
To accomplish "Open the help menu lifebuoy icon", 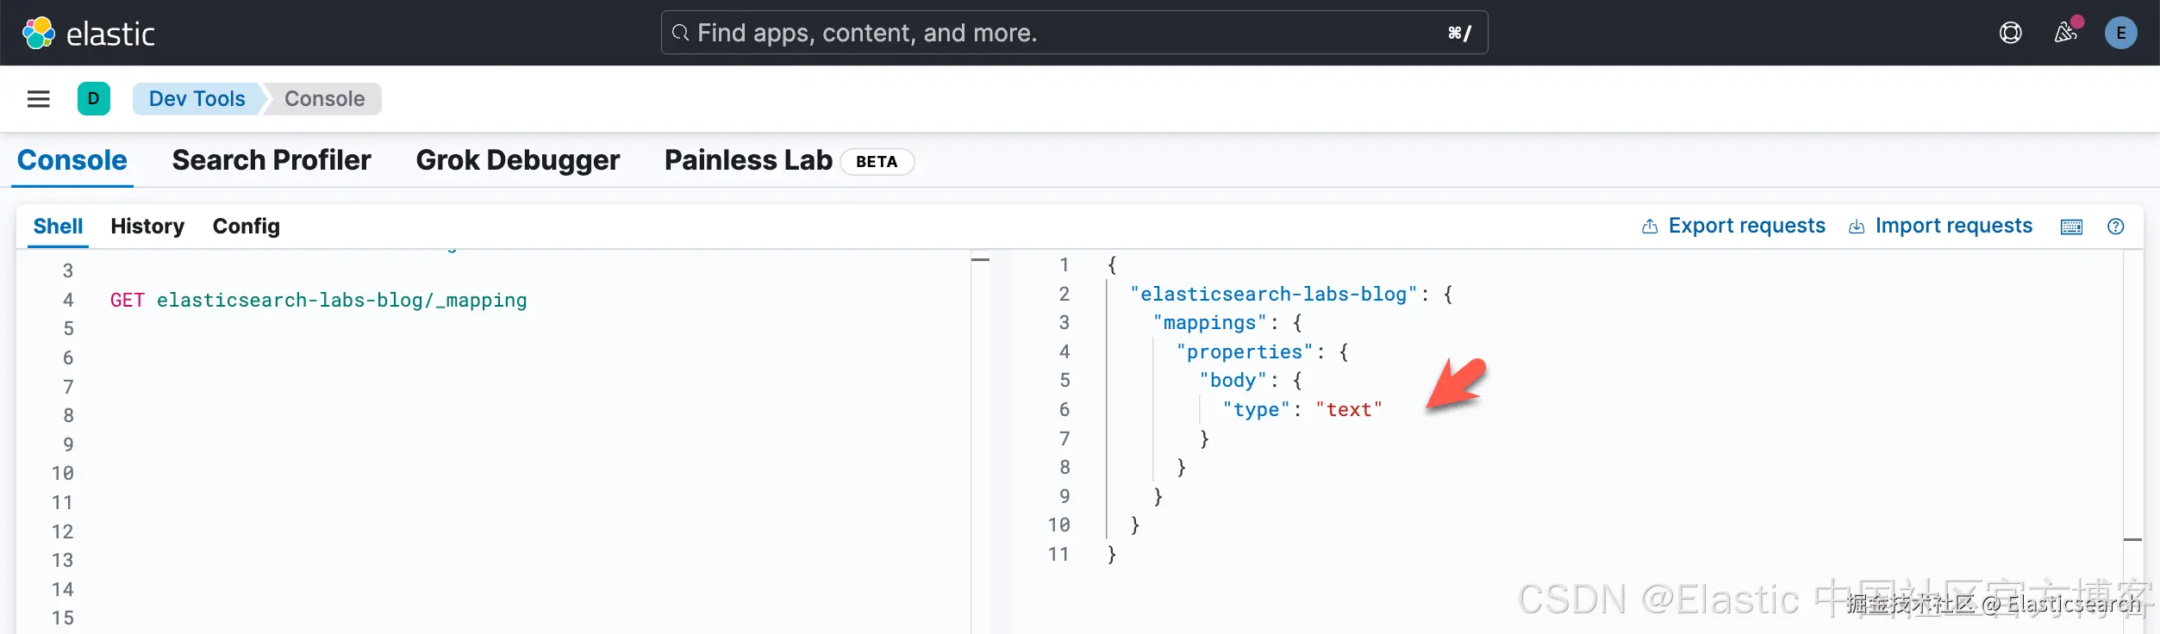I will [2010, 34].
